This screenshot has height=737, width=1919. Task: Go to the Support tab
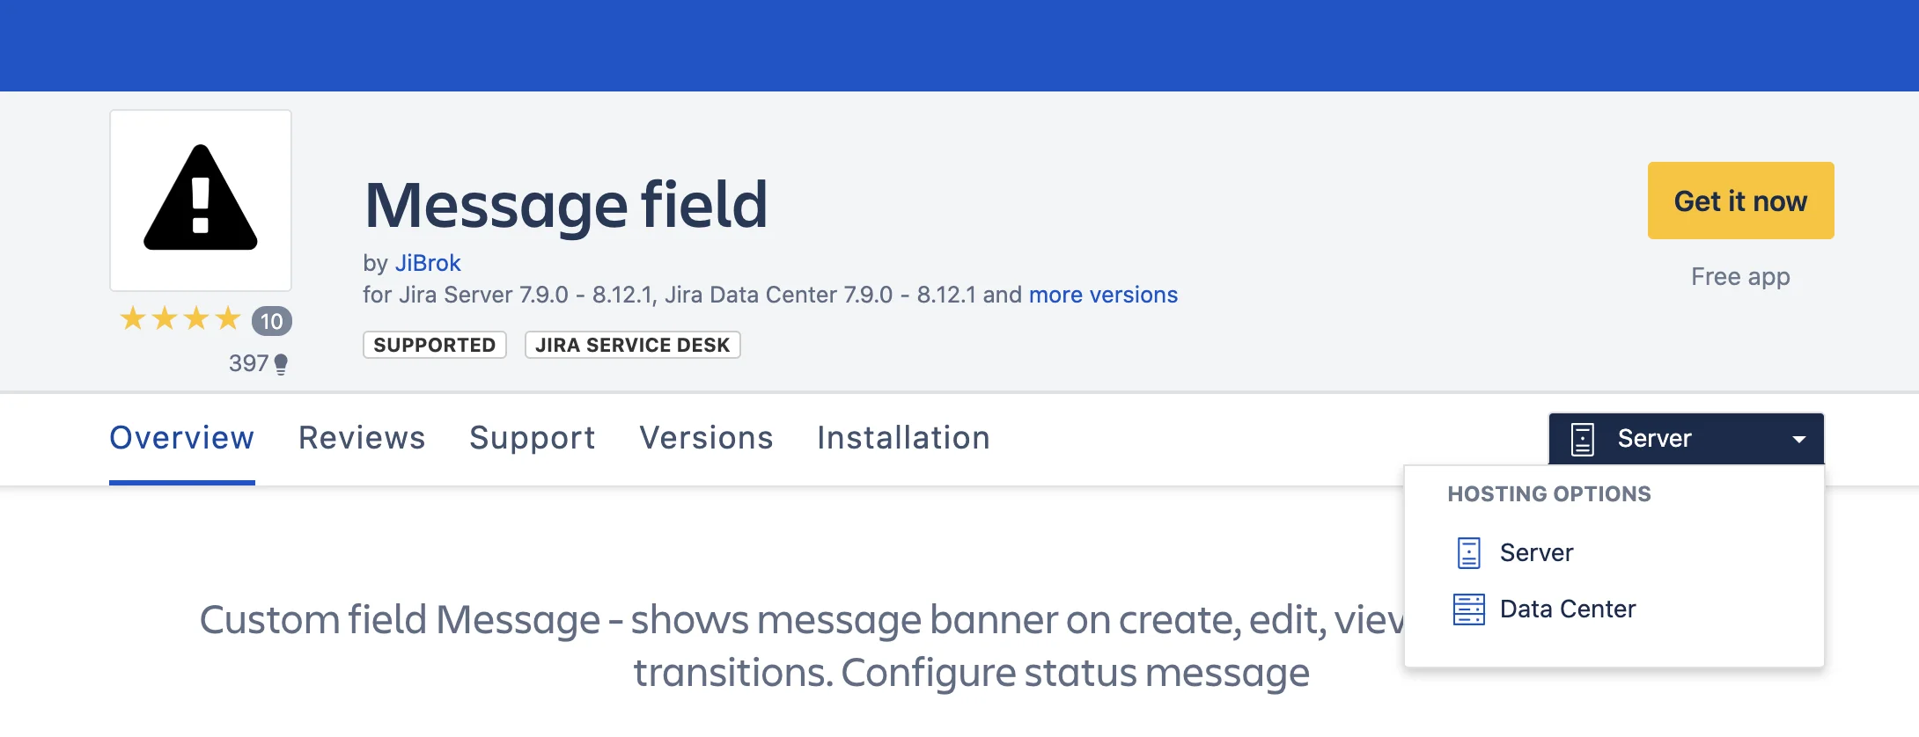click(533, 438)
